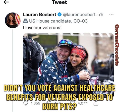The width and height of the screenshot is (119, 112).
Task: Tap the back arrow
Action: (6, 2)
